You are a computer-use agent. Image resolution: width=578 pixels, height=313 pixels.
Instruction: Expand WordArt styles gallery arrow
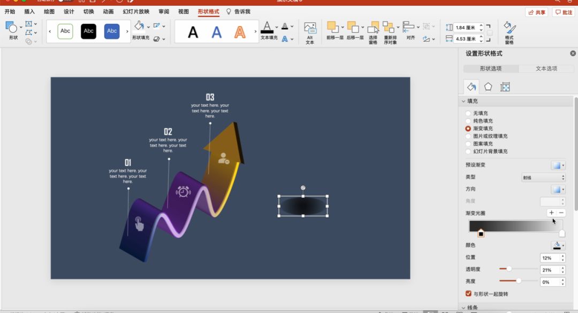tap(255, 32)
